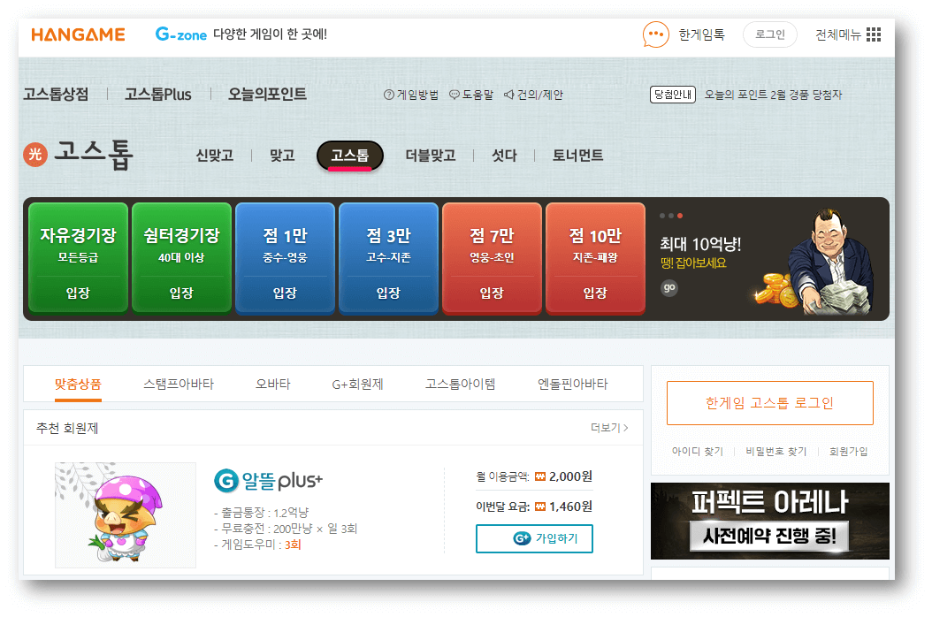This screenshot has height=617, width=932.
Task: Click the HANGAME logo
Action: tap(78, 34)
